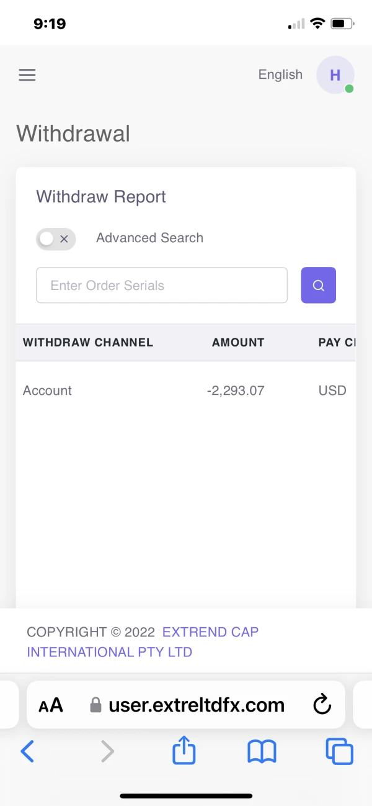This screenshot has height=806, width=372.
Task: Tap the -2,293.07 amount cell
Action: [x=236, y=391]
